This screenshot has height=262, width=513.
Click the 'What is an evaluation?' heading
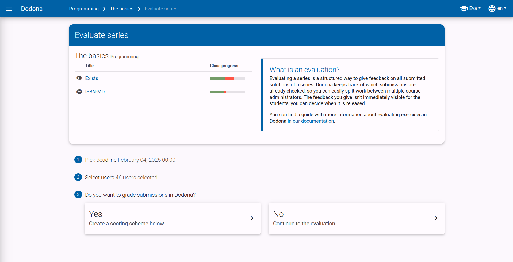pos(304,70)
